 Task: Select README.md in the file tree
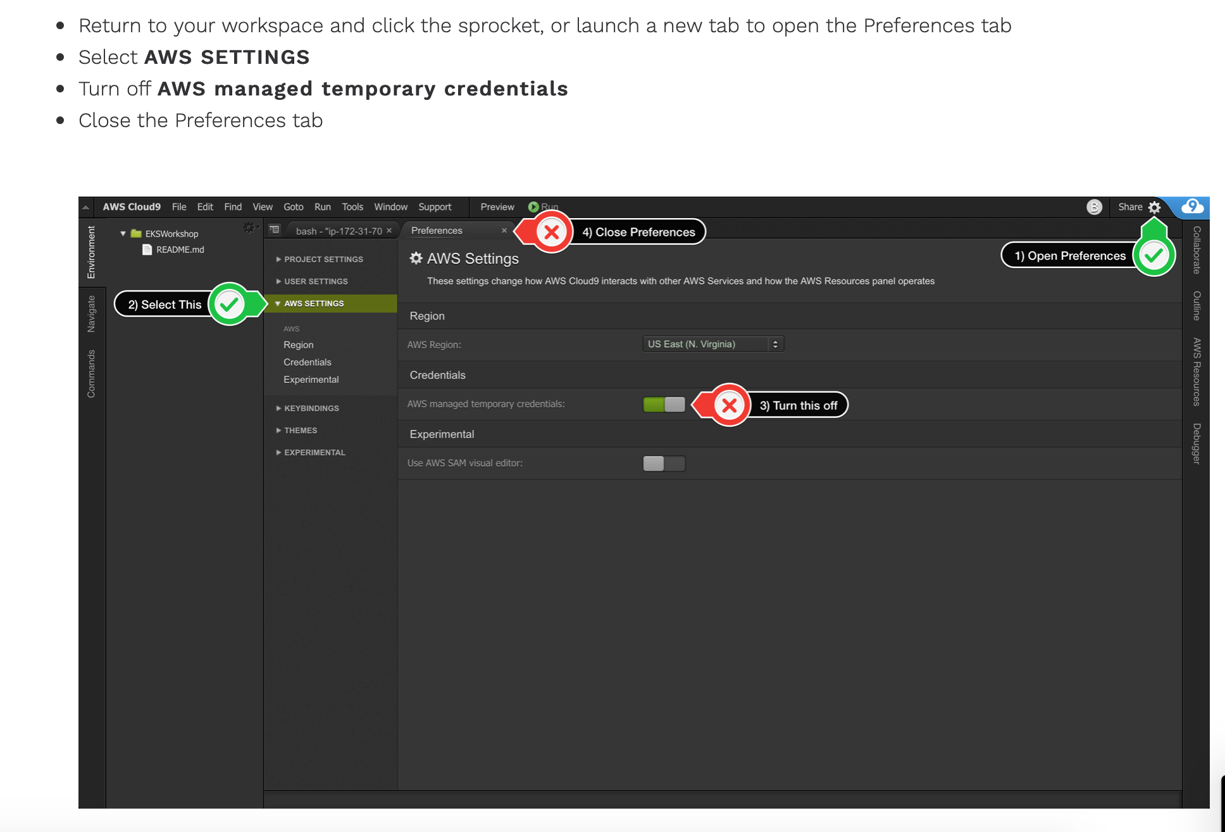click(x=180, y=250)
